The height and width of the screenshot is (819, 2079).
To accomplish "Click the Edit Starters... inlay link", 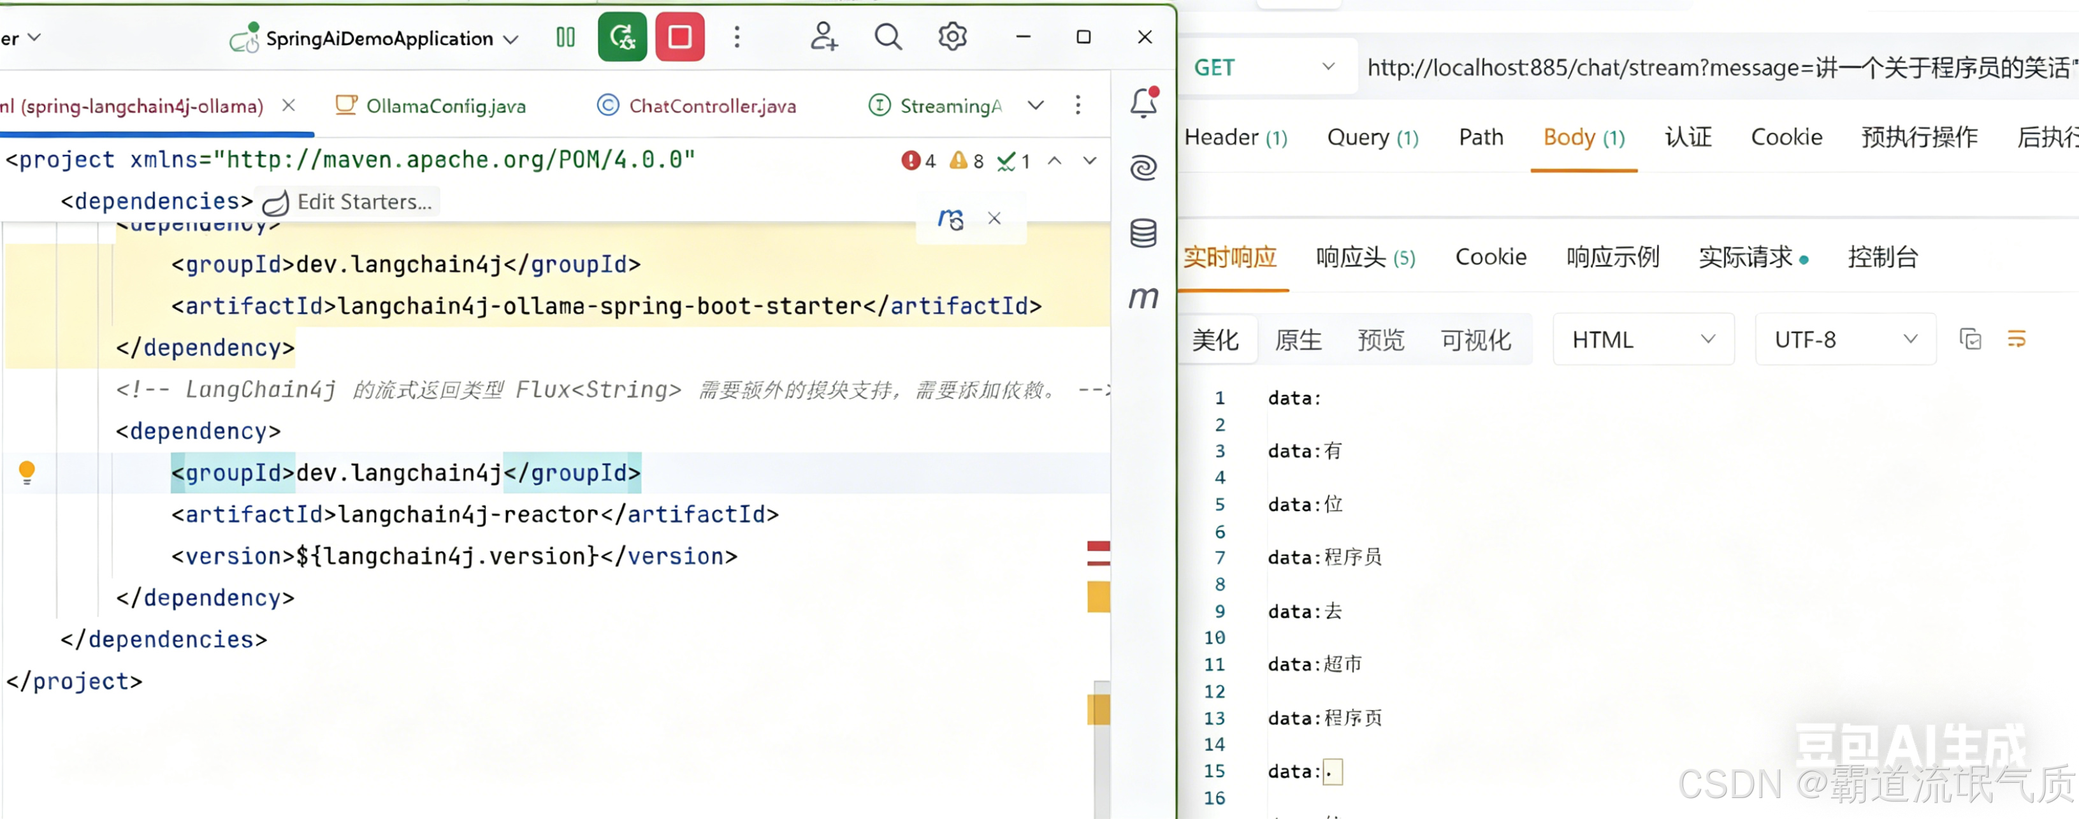I will [x=364, y=202].
